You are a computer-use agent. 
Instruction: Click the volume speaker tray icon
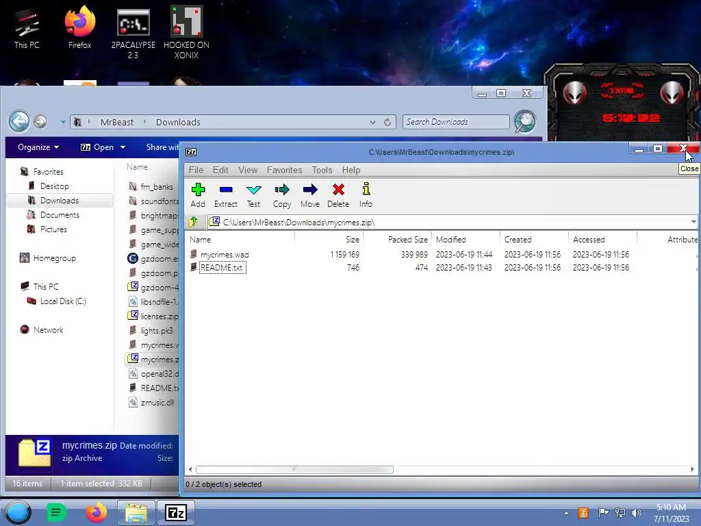point(637,513)
